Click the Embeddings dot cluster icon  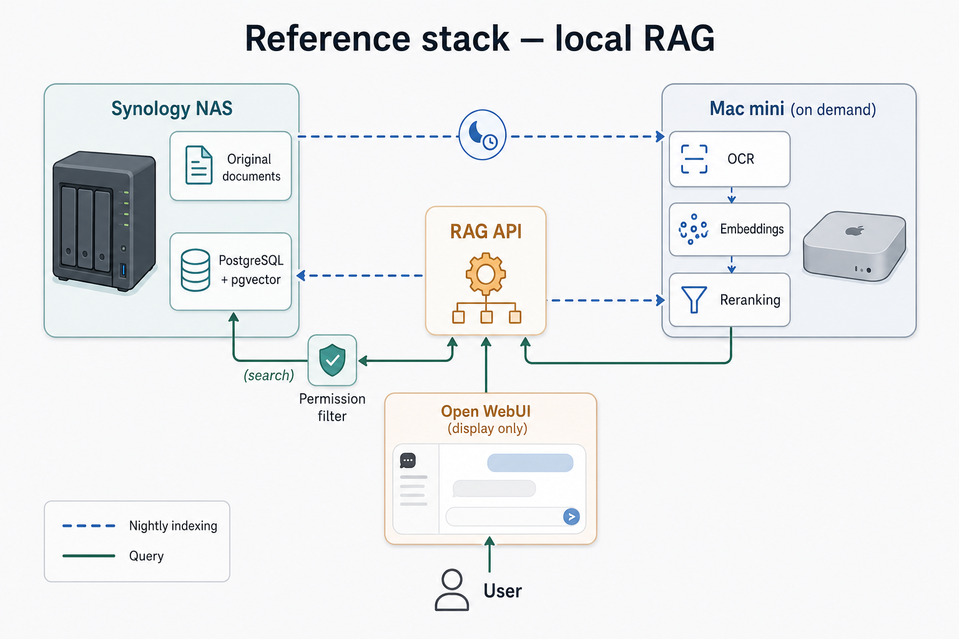point(694,229)
